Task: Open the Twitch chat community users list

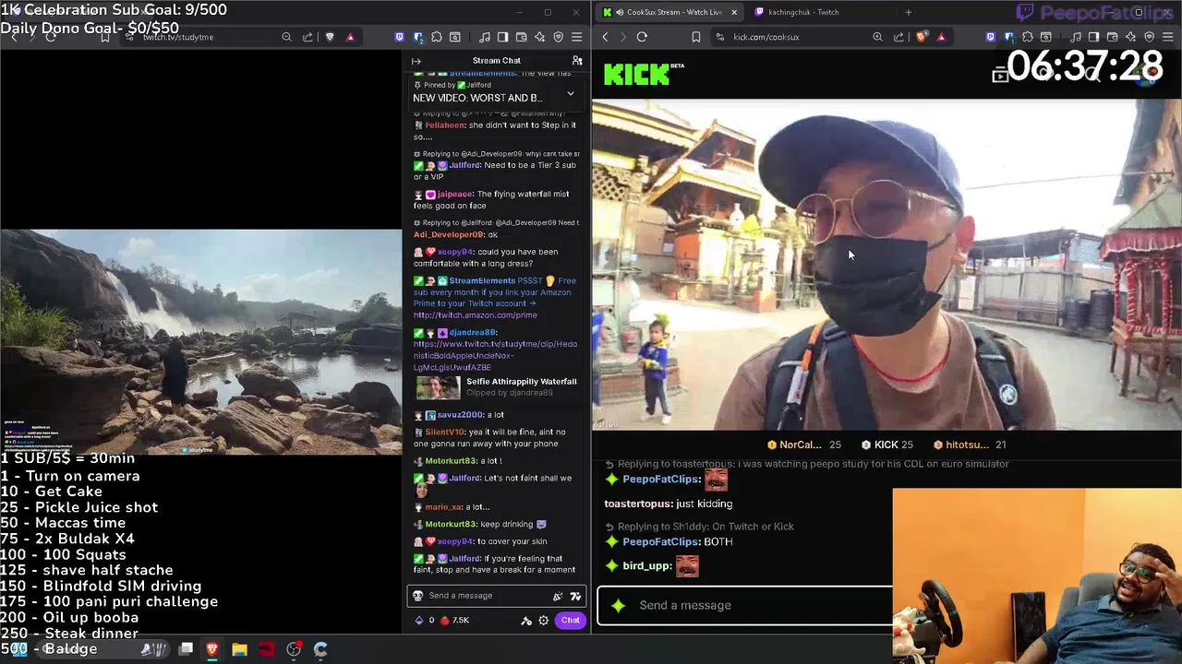Action: pyautogui.click(x=577, y=61)
